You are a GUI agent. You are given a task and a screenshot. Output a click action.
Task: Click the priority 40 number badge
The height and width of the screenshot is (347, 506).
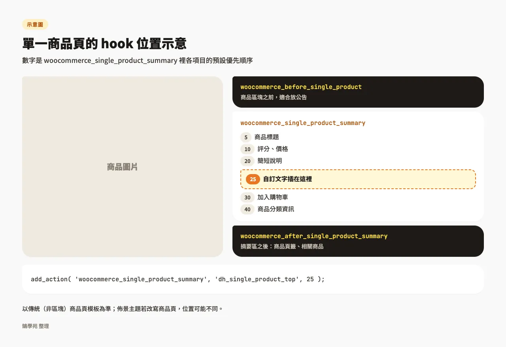coord(247,209)
